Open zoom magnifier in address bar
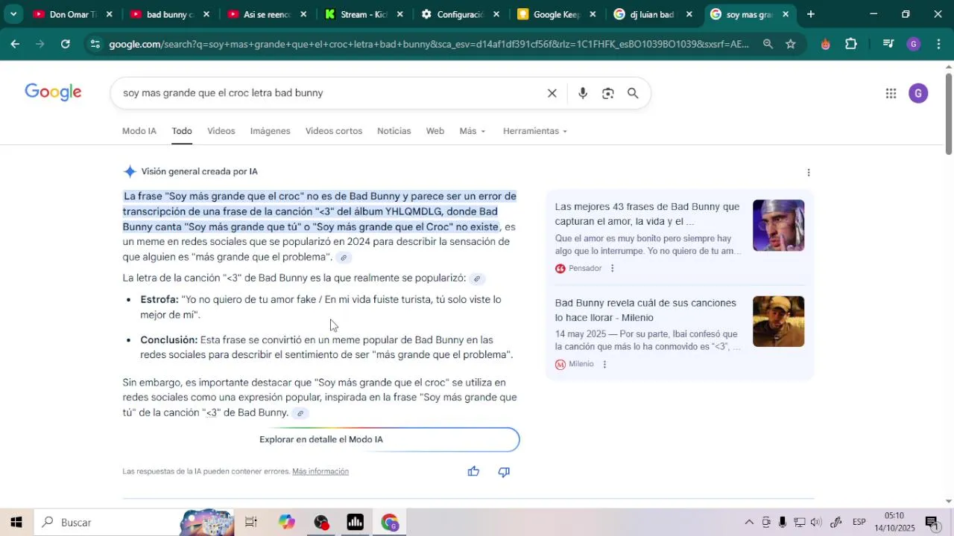The image size is (954, 536). 768,44
